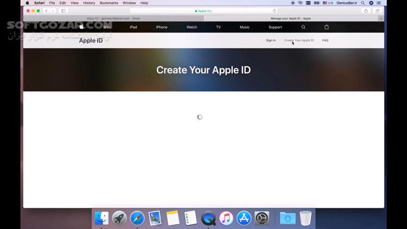This screenshot has height=229, width=407.
Task: Select the Manage your Apple ID tab
Action: 291,18
